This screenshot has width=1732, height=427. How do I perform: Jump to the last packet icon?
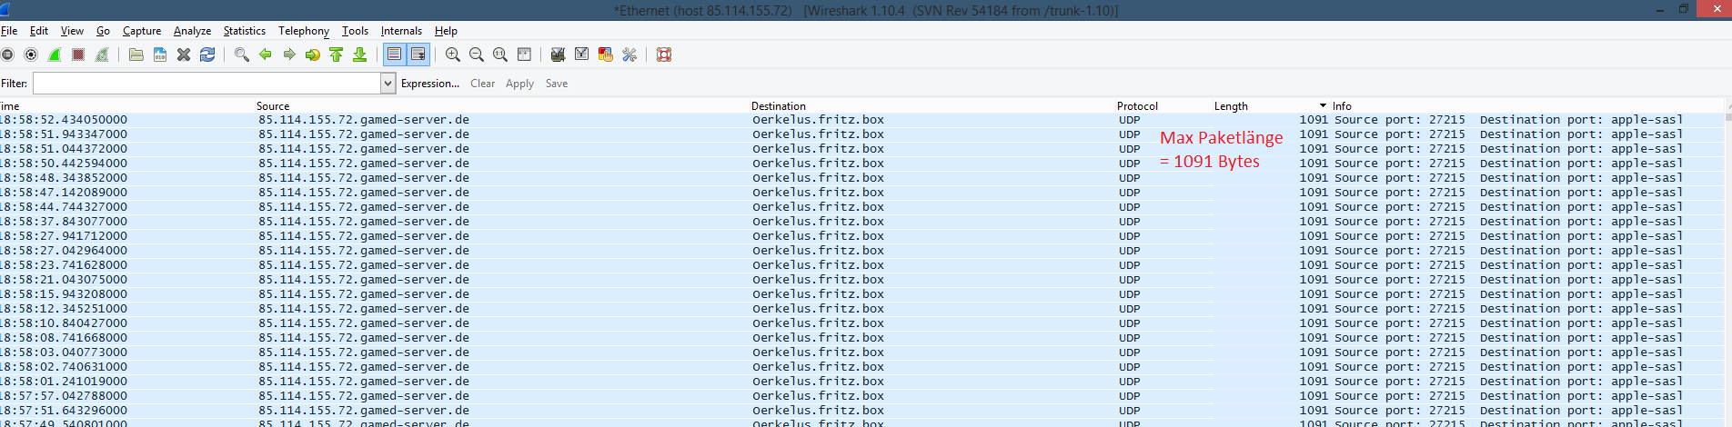coord(359,55)
